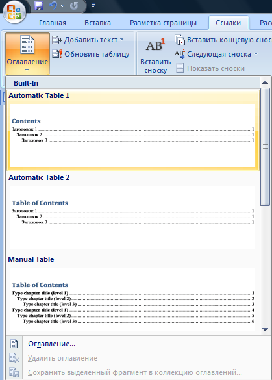The width and height of the screenshot is (272, 380).
Task: Click the Следующая сноска icon
Action: (x=180, y=54)
